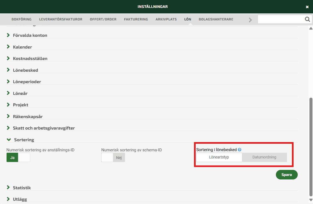
Task: Expand the Lönebesked section
Action: 25,70
